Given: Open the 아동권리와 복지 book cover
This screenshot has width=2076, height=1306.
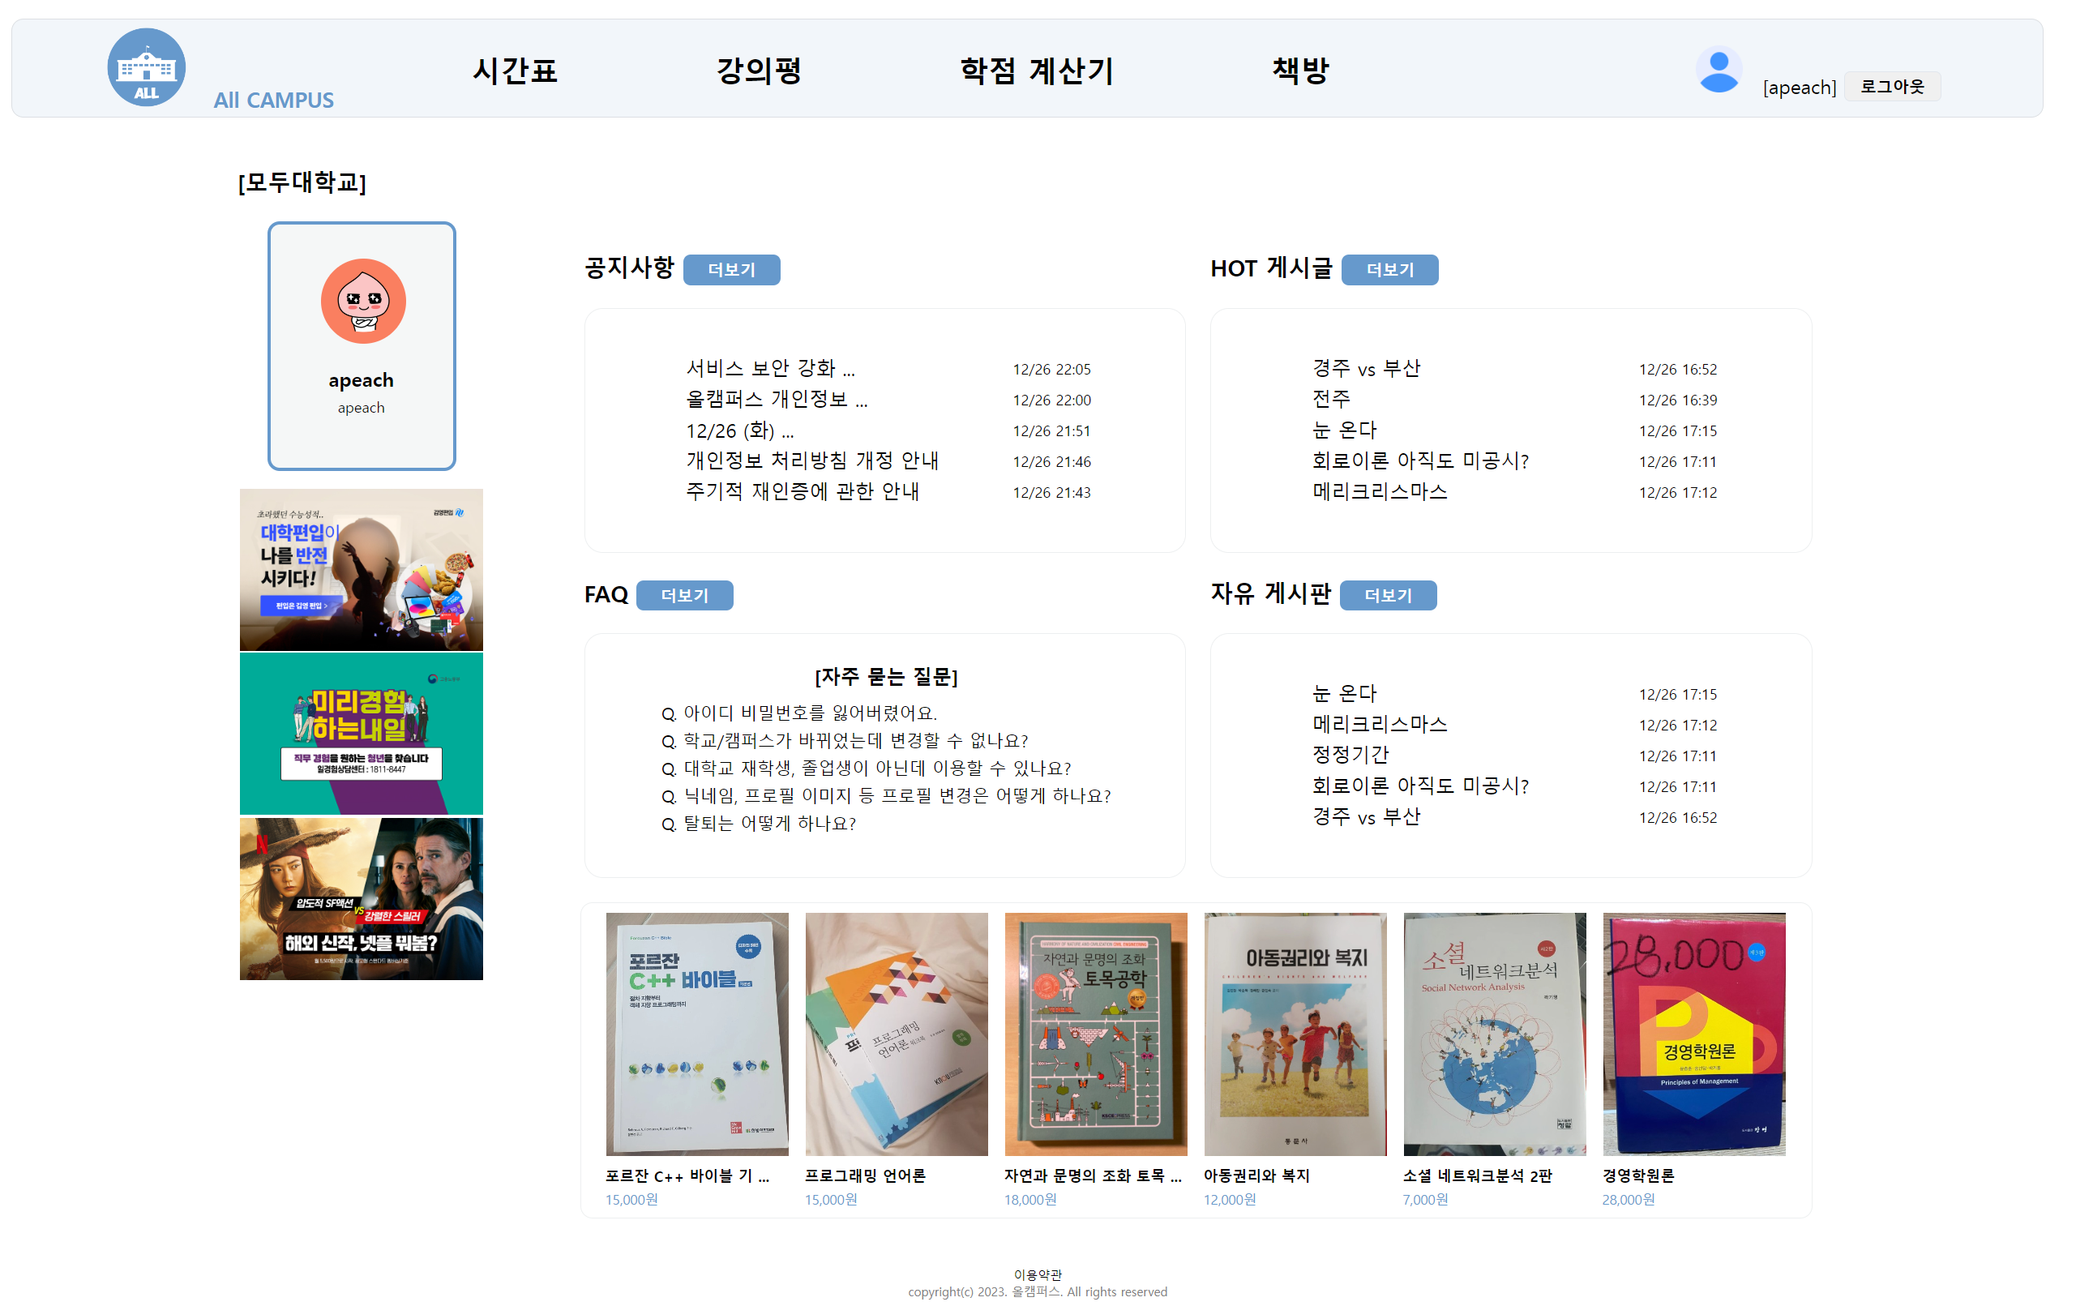Looking at the screenshot, I should tap(1295, 1034).
